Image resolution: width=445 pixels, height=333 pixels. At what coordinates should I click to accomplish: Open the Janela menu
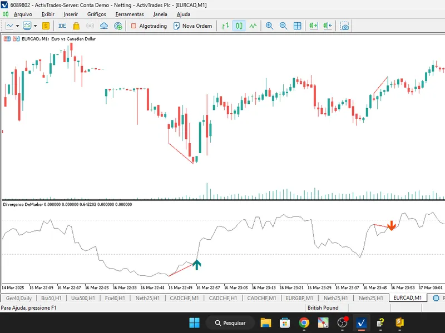pyautogui.click(x=160, y=14)
